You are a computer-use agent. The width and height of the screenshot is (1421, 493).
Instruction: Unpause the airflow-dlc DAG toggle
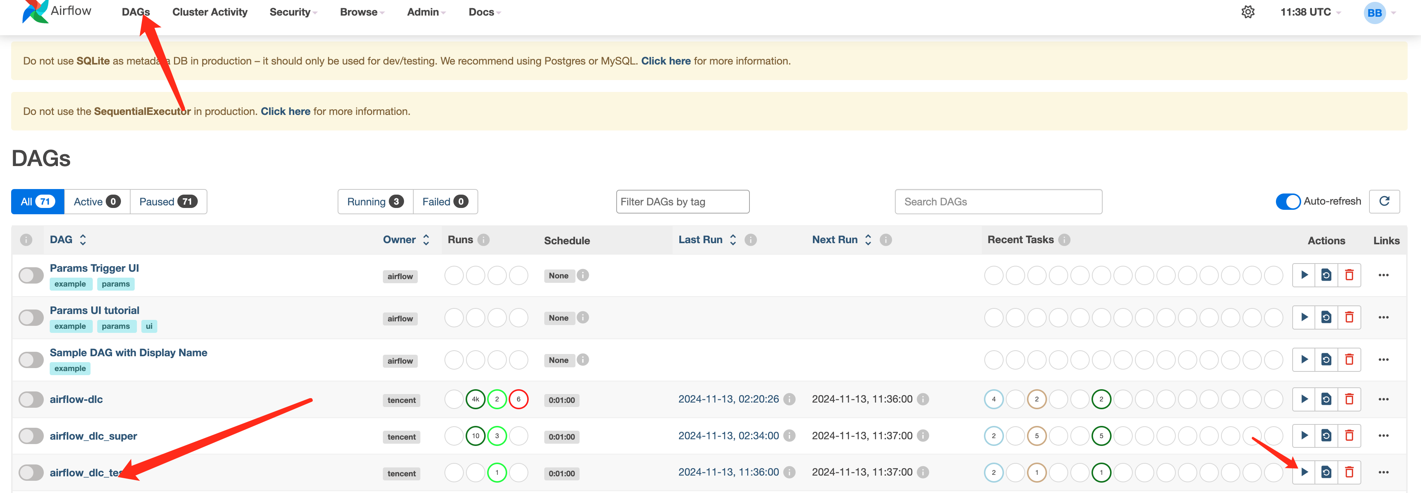(31, 399)
